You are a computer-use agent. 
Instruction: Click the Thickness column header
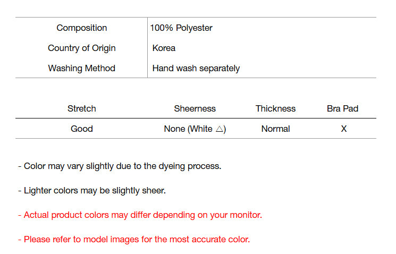(x=275, y=109)
